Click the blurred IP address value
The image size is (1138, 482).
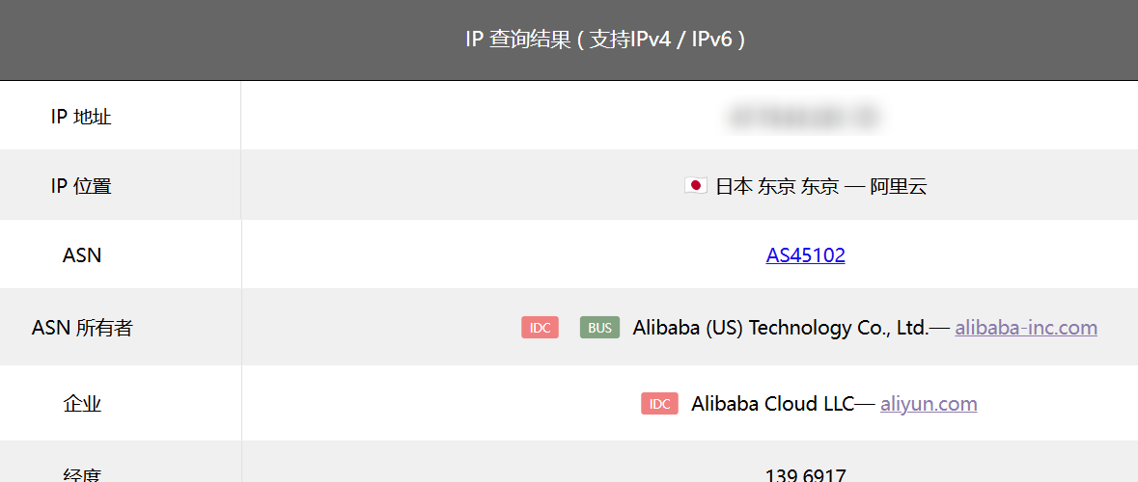click(805, 116)
